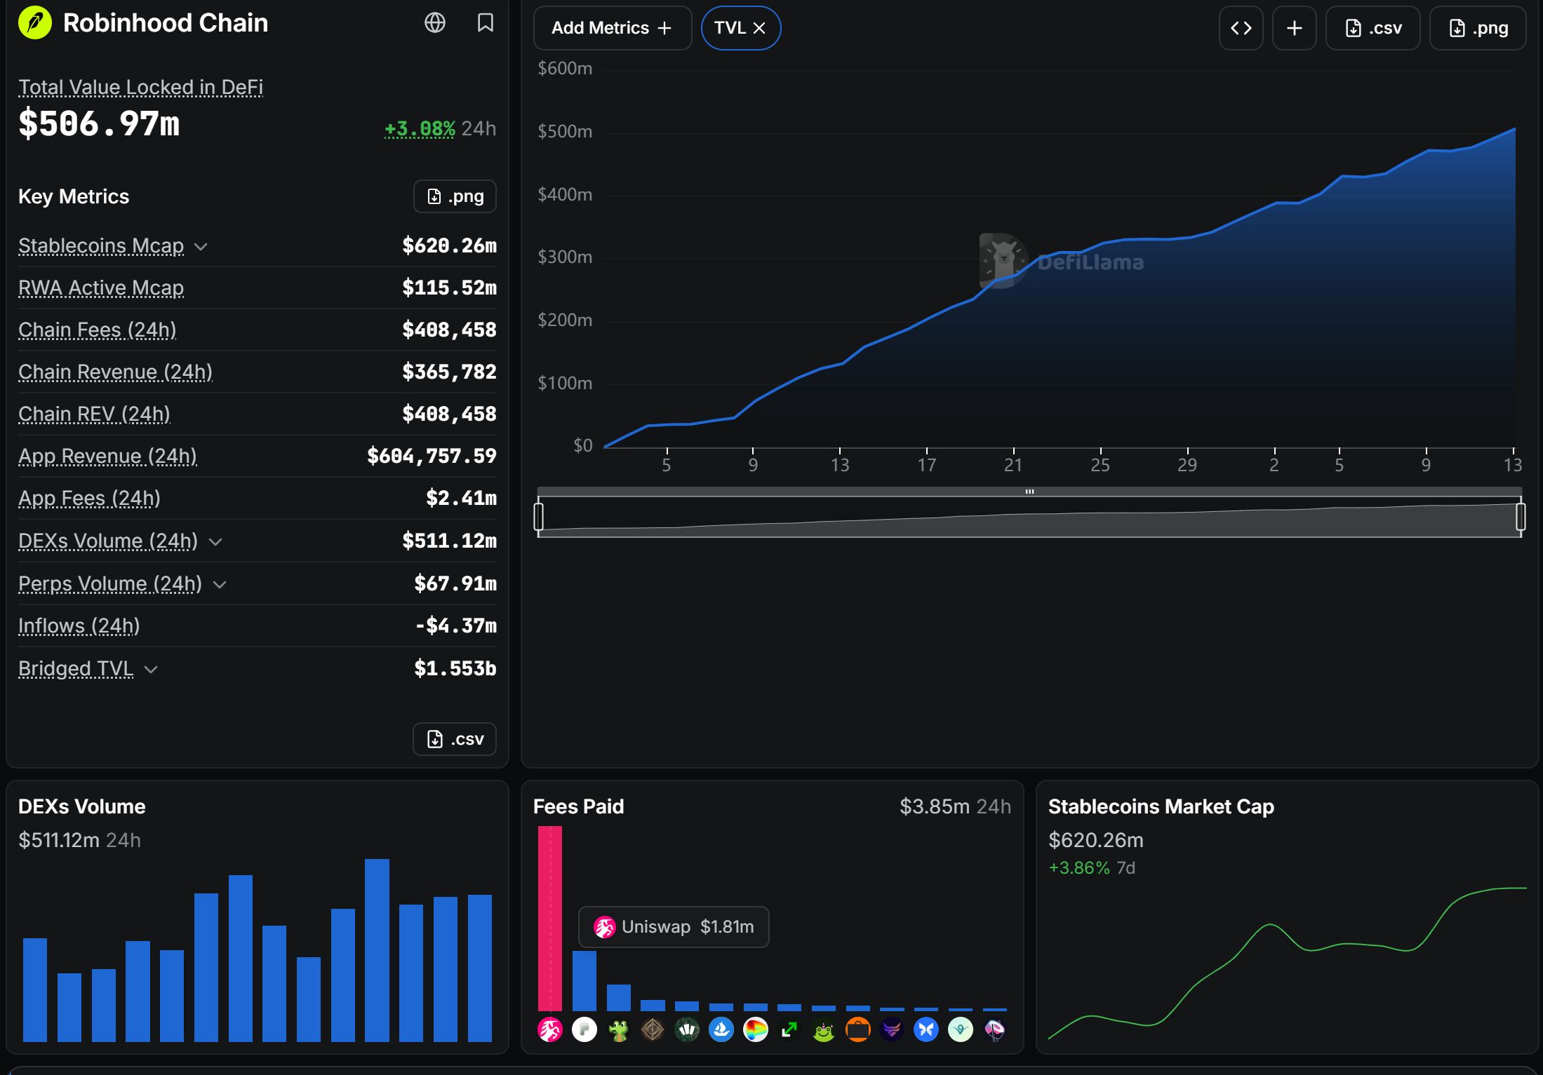
Task: Click the App Revenue (24h) label
Action: (x=107, y=456)
